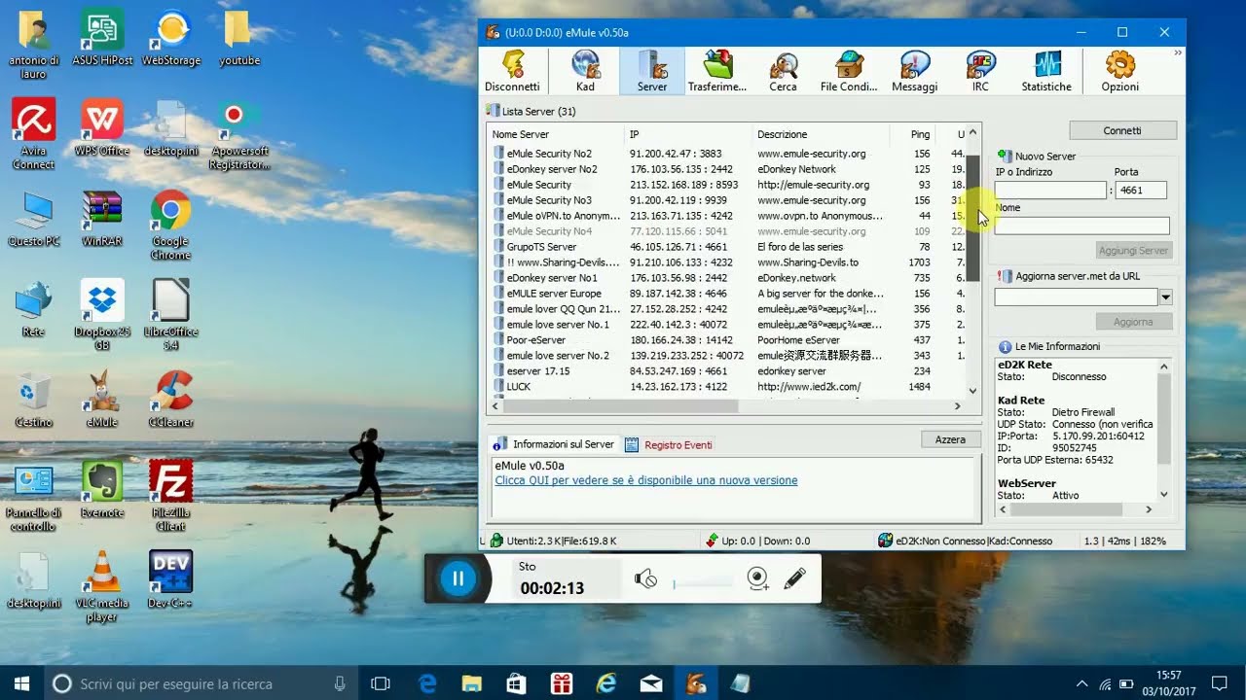1246x700 pixels.
Task: Open Task View on the taskbar
Action: pyautogui.click(x=381, y=682)
